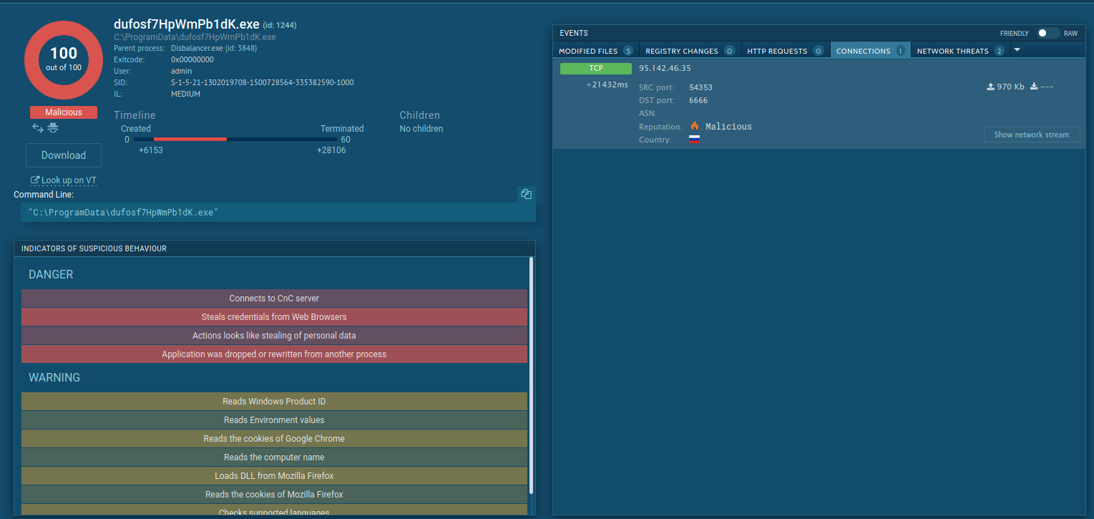
Task: Click Show network stream button
Action: pyautogui.click(x=1031, y=135)
